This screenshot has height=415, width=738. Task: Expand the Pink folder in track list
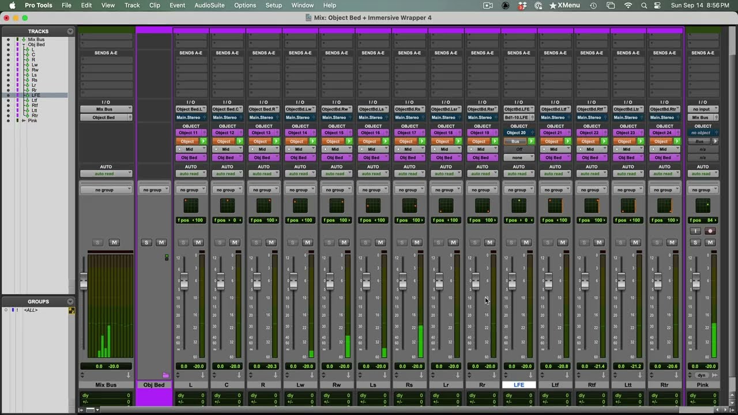[24, 120]
